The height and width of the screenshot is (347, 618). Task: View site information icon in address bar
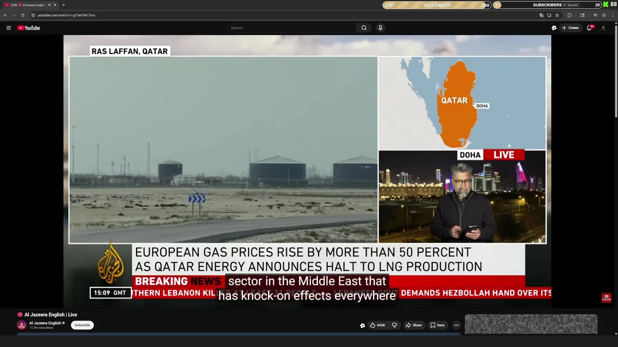(x=33, y=15)
